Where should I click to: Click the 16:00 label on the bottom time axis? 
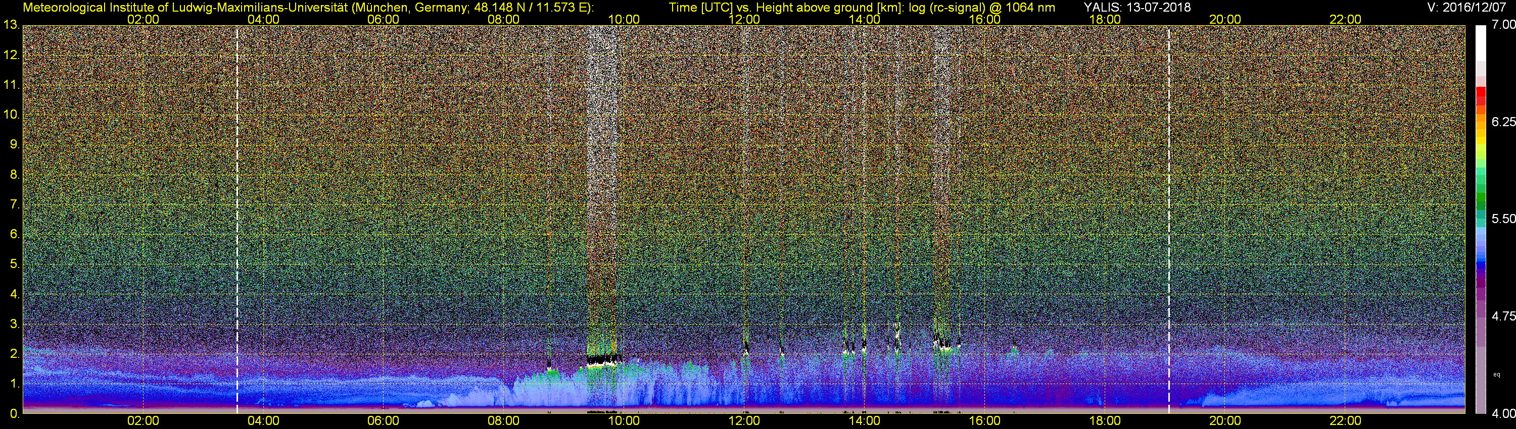(x=984, y=421)
